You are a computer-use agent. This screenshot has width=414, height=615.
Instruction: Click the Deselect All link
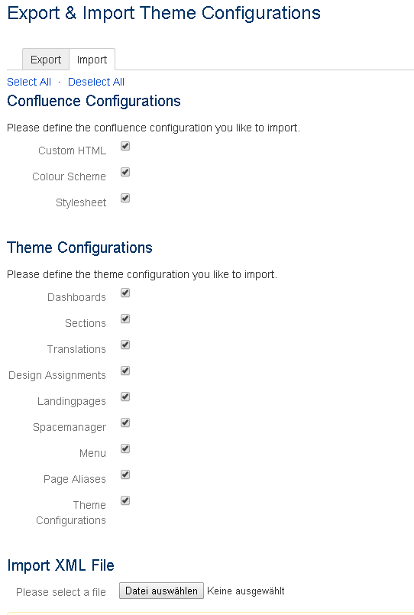tap(96, 82)
